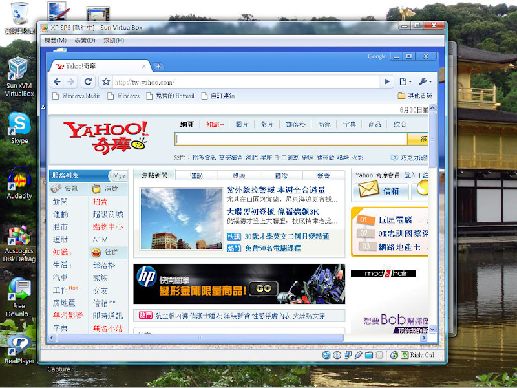Viewport: 517px width, 388px height.
Task: Click headline 大聯盟初登板 倪福德飆3K
Action: click(273, 212)
